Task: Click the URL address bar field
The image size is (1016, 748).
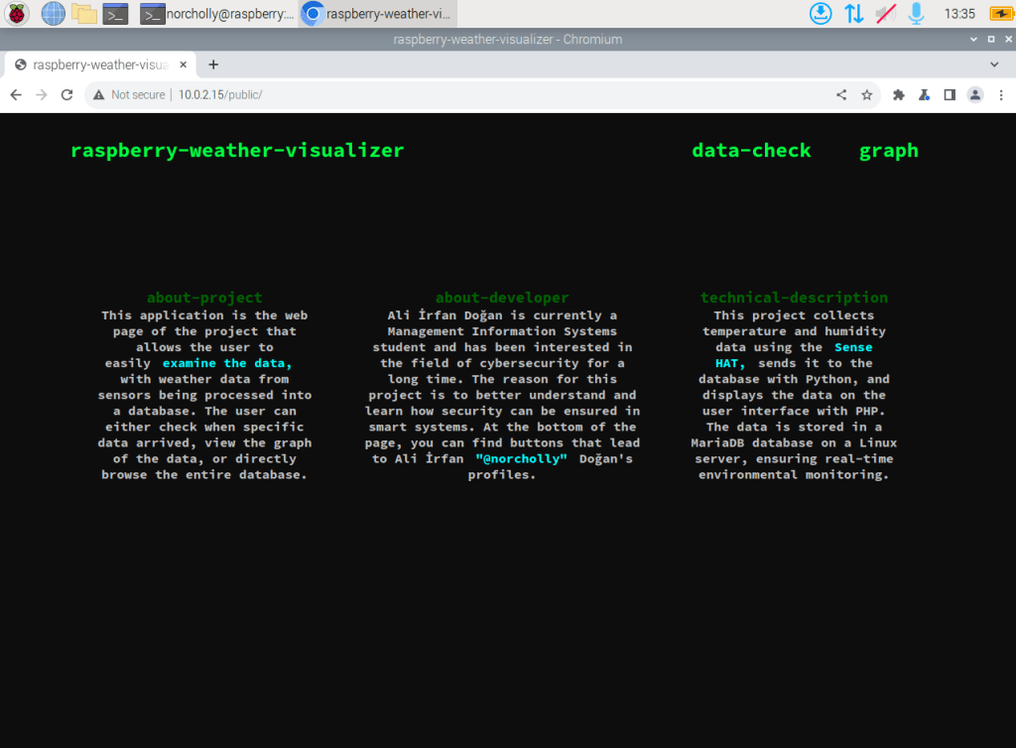Action: [x=496, y=95]
